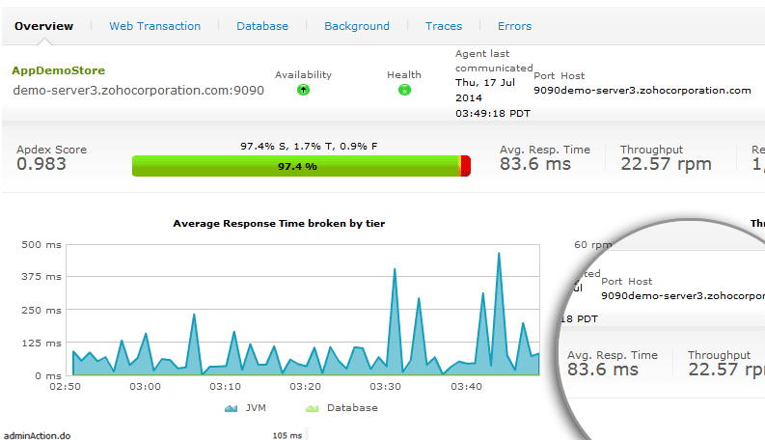Click the 03:00 x-axis label
This screenshot has height=440, width=765.
(x=145, y=387)
